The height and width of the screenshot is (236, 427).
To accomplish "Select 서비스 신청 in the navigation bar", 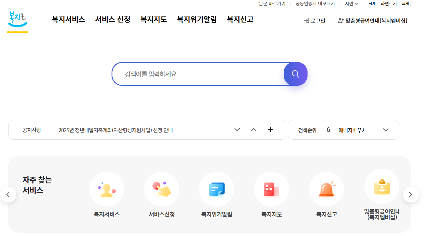I will [x=113, y=19].
